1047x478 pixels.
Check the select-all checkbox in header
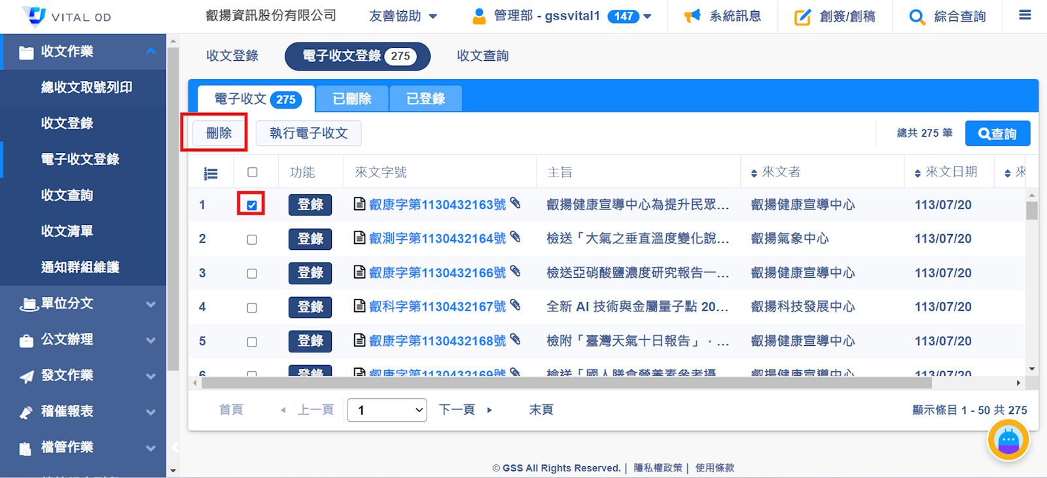(253, 173)
